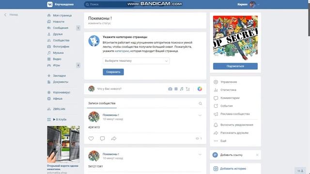Open Закладки star icon
The image size is (310, 174).
coord(49,75)
